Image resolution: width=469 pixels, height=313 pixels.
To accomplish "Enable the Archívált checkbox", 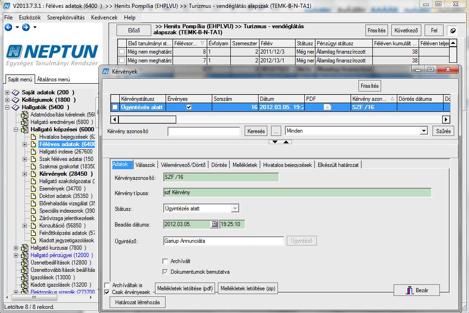I will coord(165,261).
